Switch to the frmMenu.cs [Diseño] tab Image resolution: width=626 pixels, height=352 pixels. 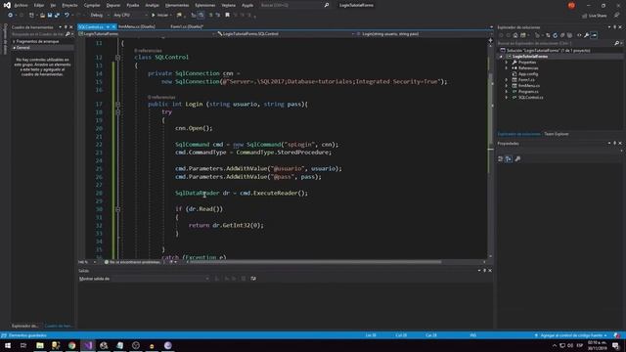coord(137,26)
